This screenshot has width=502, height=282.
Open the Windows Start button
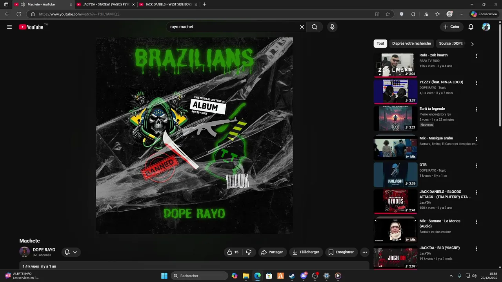164,276
